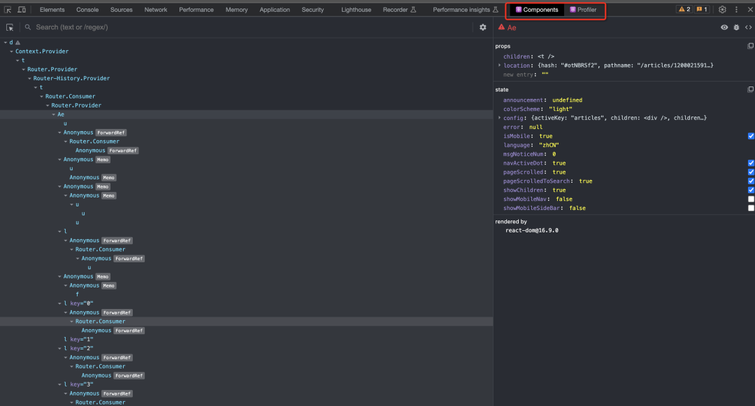The image size is (755, 406).
Task: Copy props with the props copy icon
Action: 750,46
